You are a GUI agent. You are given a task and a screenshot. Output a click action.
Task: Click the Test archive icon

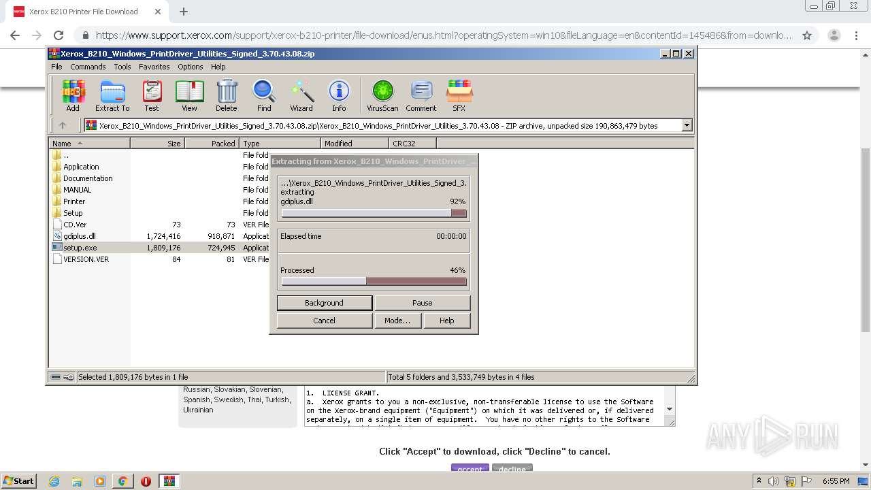(x=152, y=95)
